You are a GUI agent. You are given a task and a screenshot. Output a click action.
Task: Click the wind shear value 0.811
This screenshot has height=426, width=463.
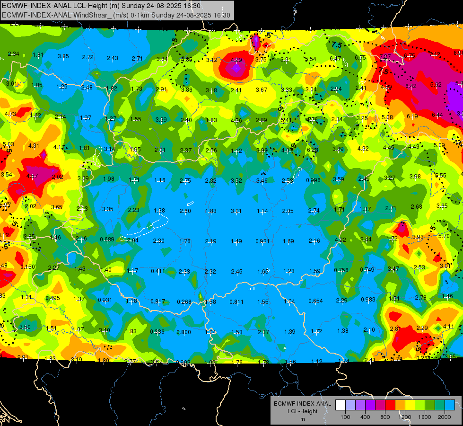click(x=236, y=302)
